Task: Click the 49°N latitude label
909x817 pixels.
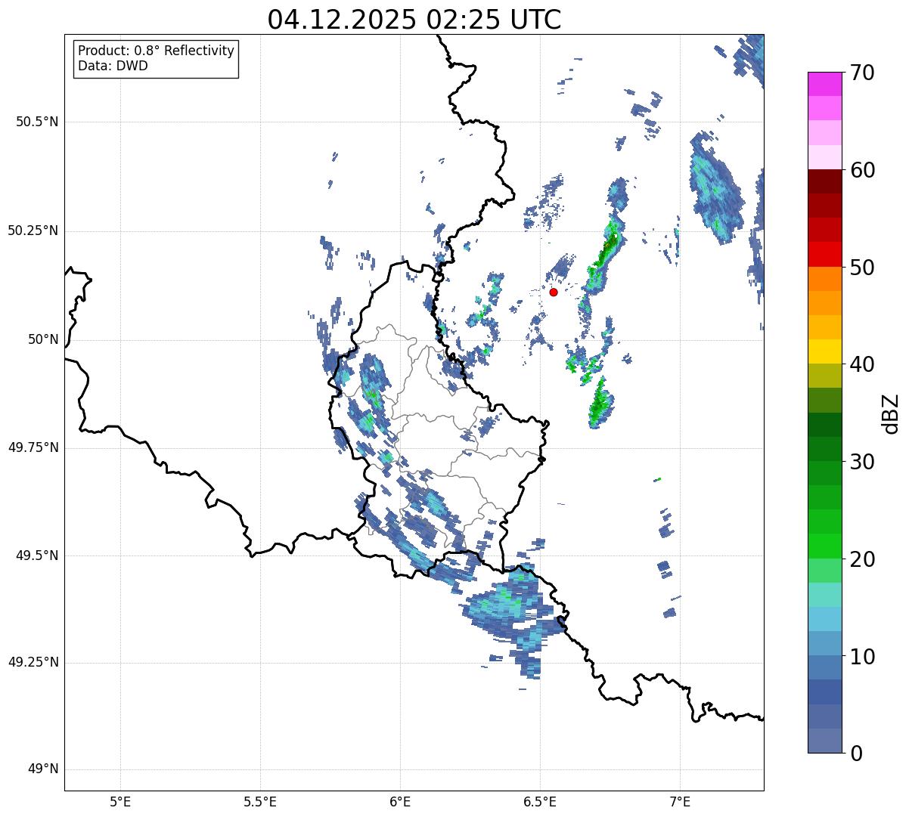Action: (43, 769)
